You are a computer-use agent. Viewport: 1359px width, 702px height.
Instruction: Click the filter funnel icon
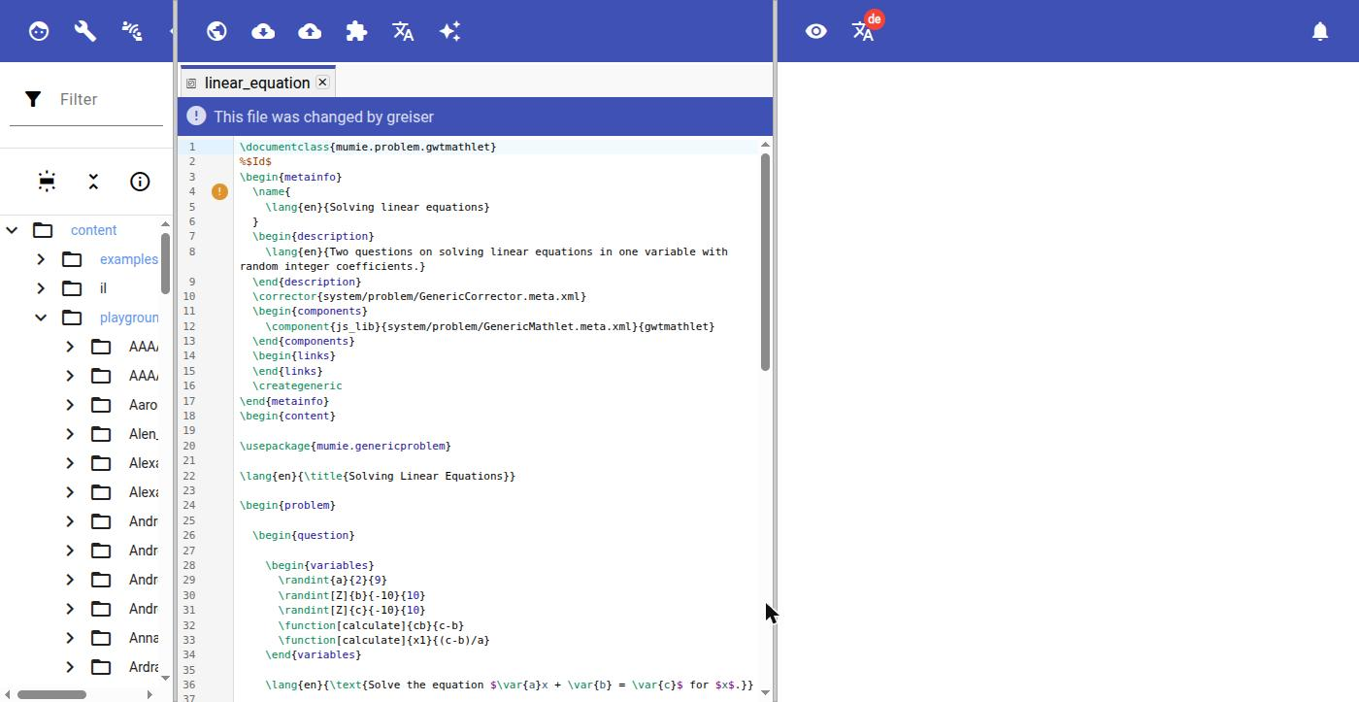[x=33, y=99]
